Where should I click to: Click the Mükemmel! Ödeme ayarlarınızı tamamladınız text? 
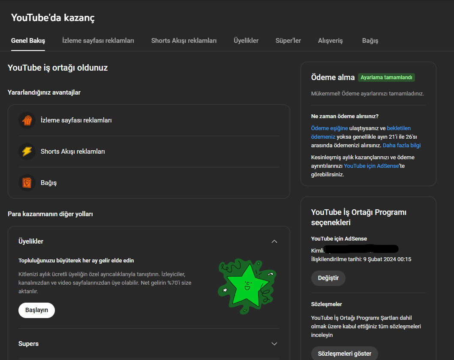point(367,94)
